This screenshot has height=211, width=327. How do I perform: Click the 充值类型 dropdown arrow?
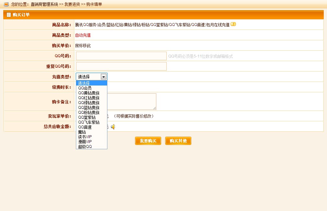pos(103,77)
